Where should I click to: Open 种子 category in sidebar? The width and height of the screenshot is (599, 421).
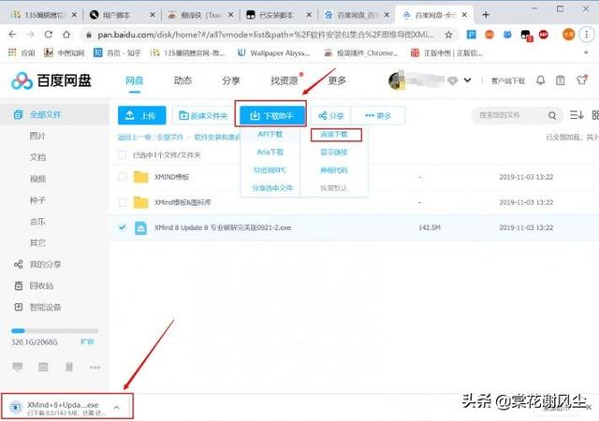[37, 200]
